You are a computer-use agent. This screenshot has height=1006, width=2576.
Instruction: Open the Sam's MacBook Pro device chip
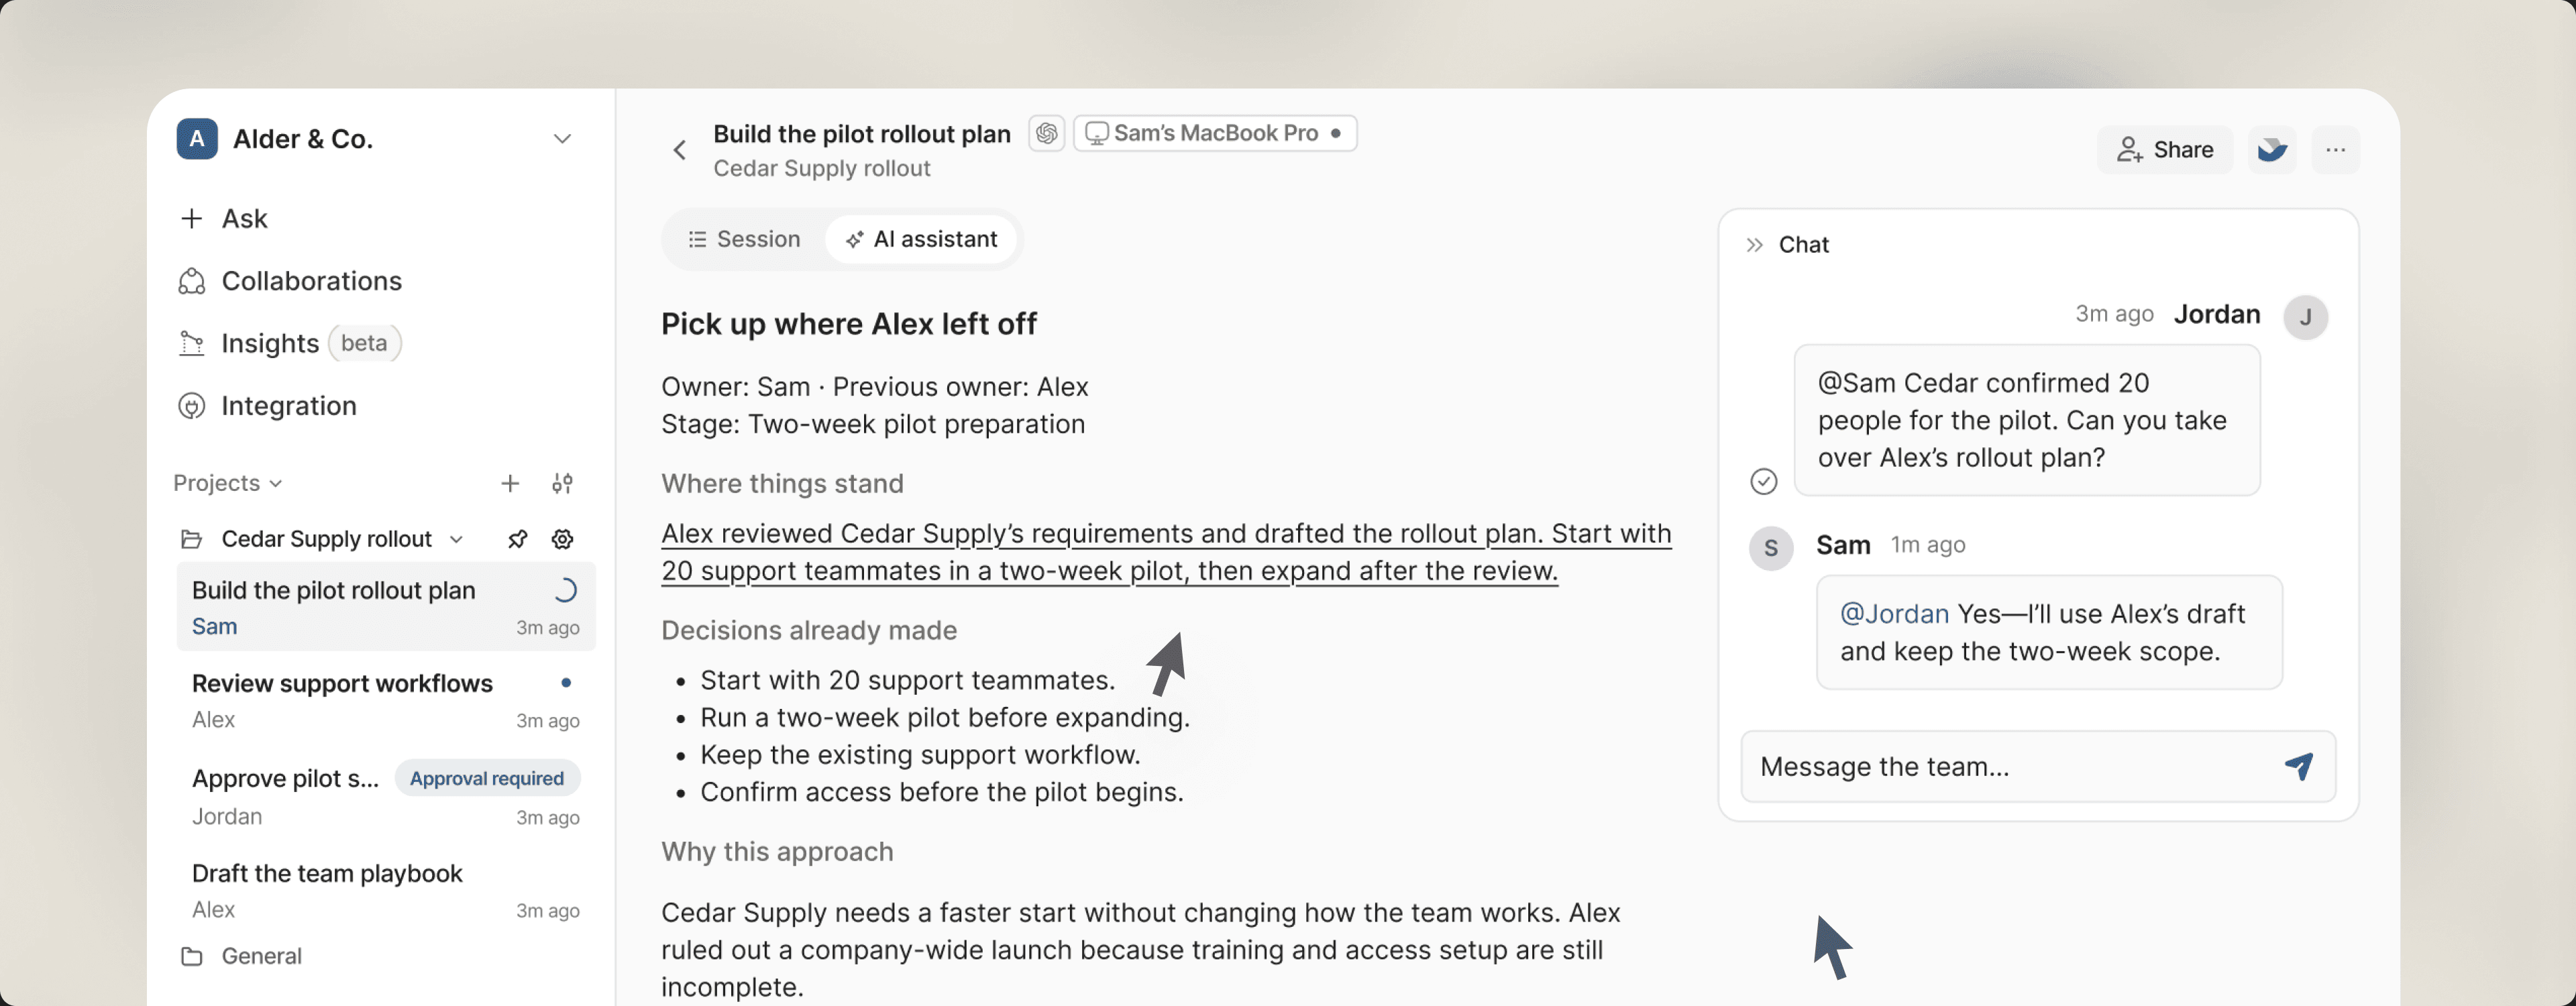[x=1215, y=133]
